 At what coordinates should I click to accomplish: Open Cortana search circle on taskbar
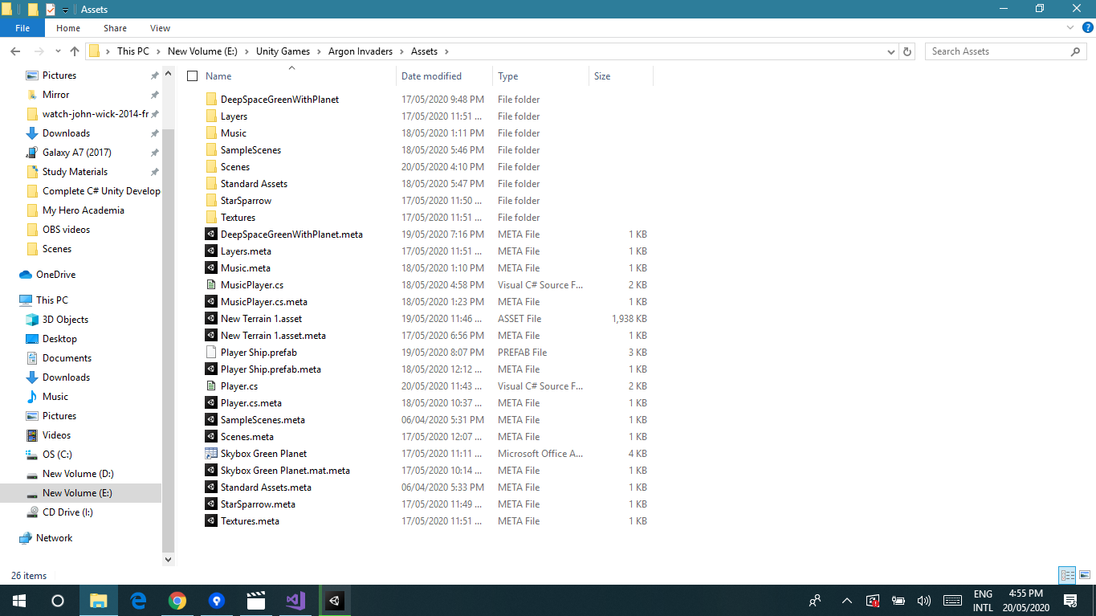58,600
